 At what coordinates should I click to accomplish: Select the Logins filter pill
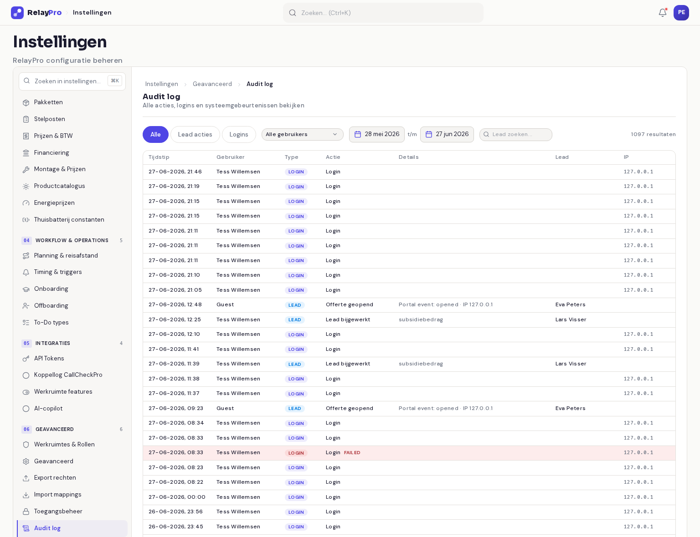pos(239,135)
